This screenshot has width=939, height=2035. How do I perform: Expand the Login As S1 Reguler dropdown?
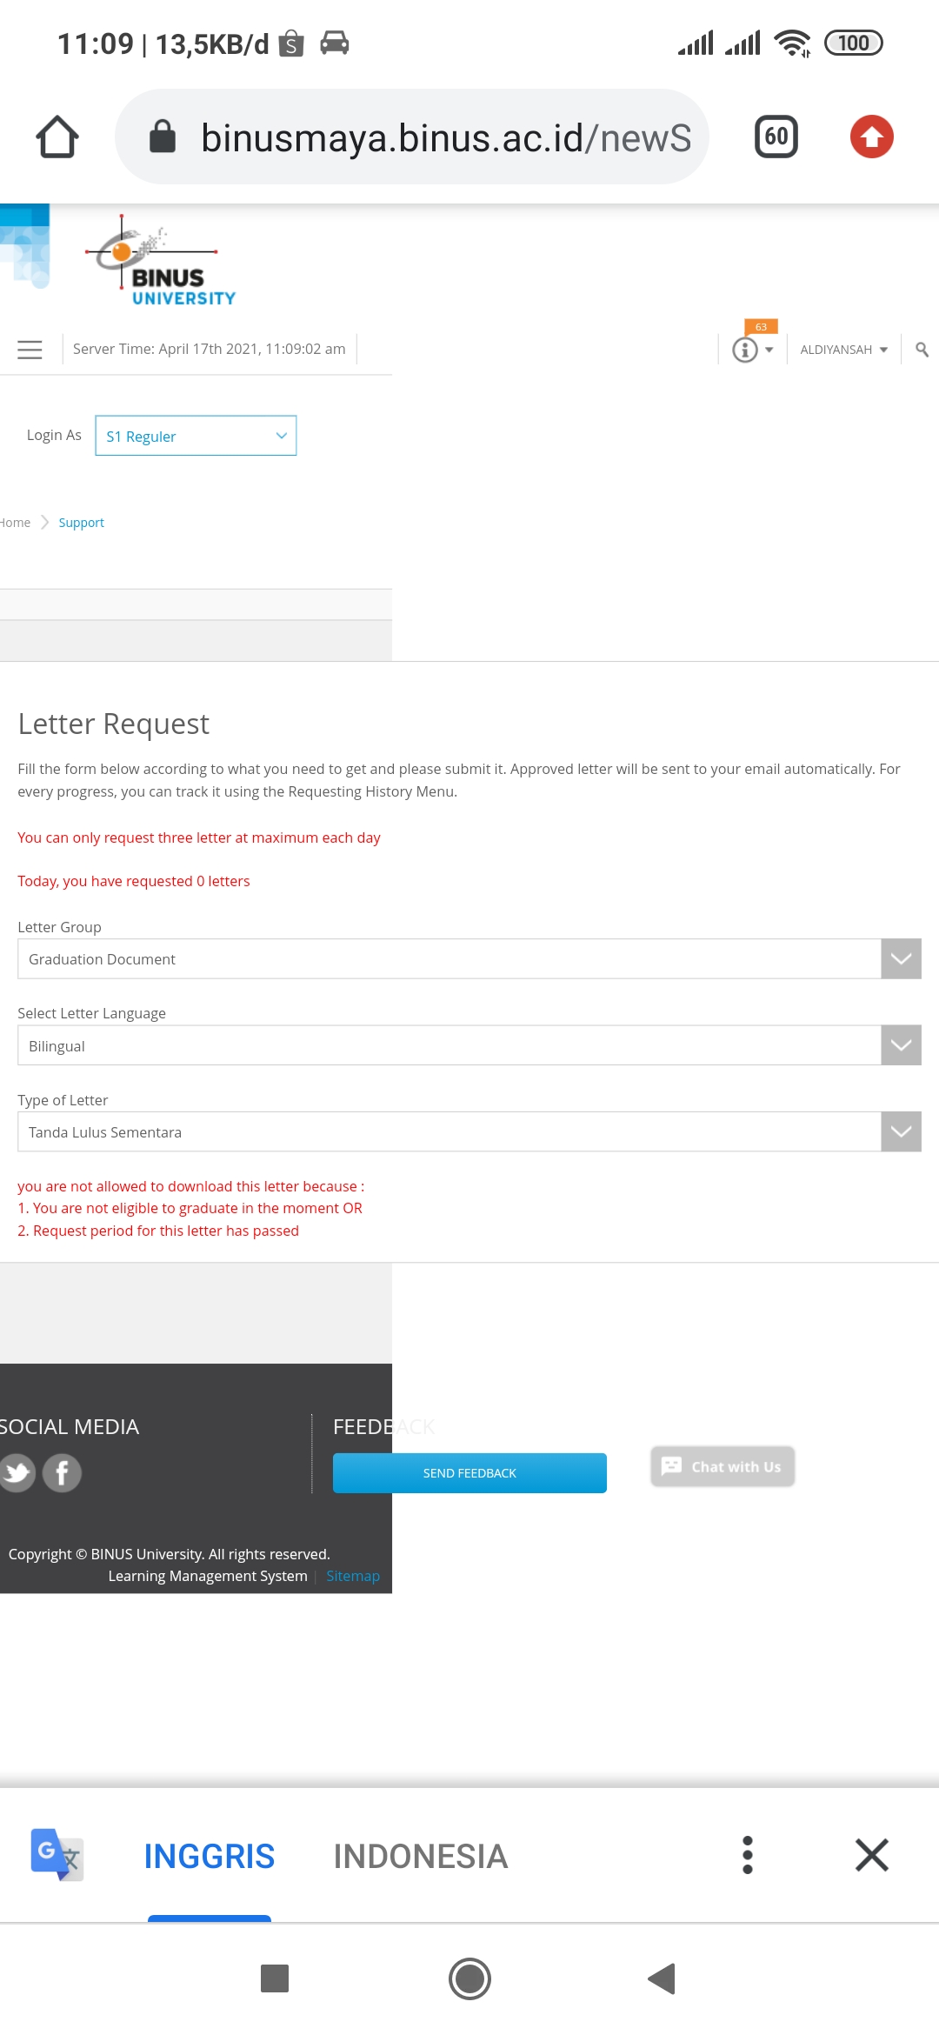[x=196, y=436]
